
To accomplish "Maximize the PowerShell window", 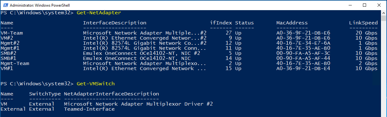I will tap(364, 5).
